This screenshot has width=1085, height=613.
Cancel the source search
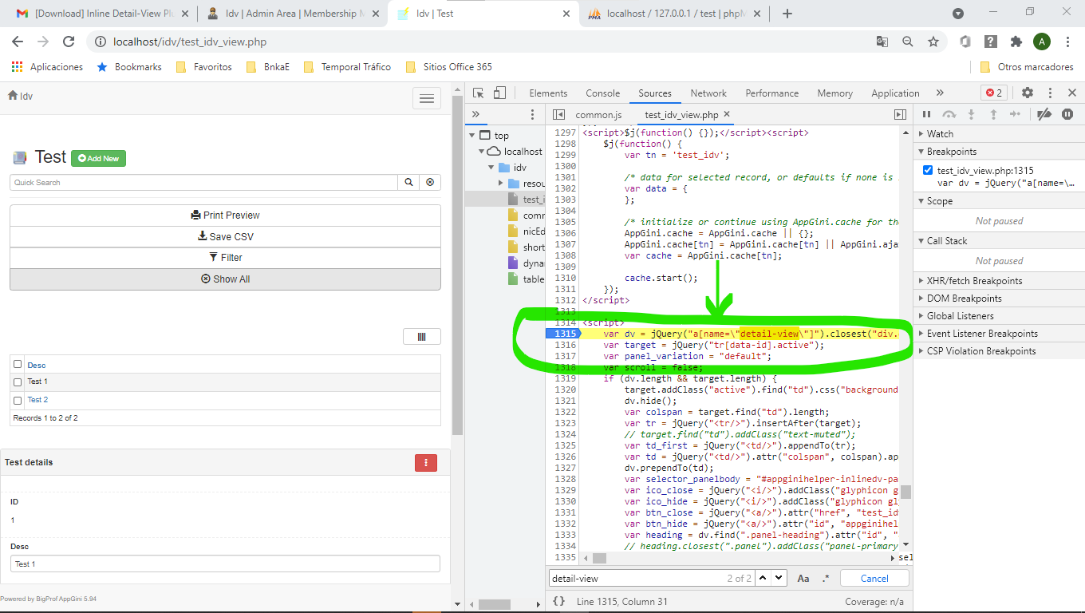pos(874,579)
